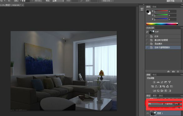This screenshot has height=116, width=183.
Task: Select the 图层 1 layer thumbnail
Action: click(153, 113)
